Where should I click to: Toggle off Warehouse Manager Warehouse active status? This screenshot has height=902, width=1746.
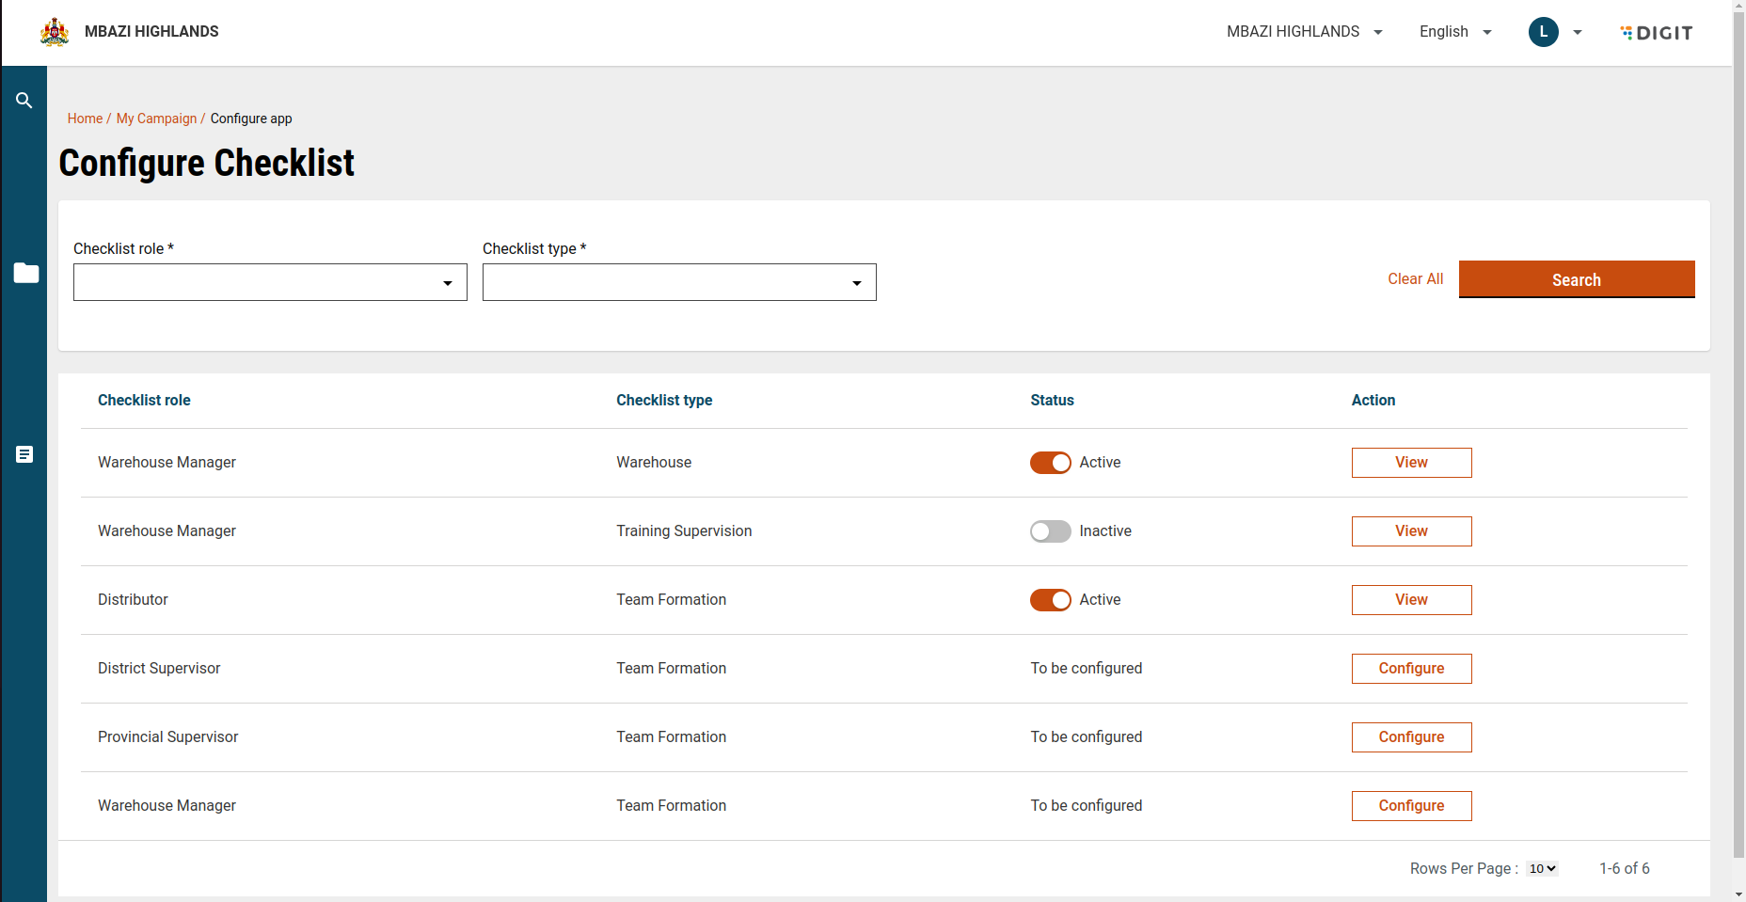point(1050,463)
